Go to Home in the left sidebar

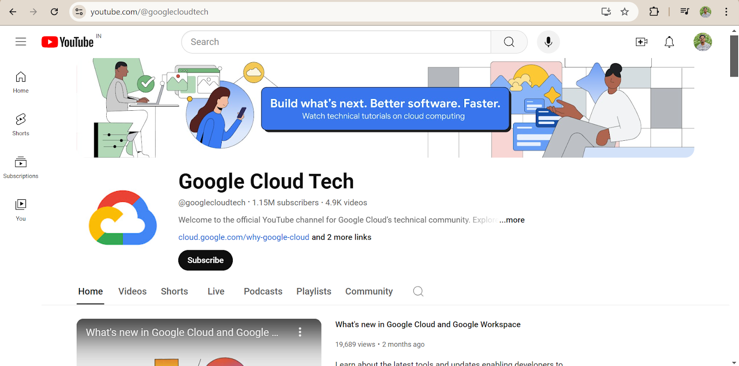point(21,82)
